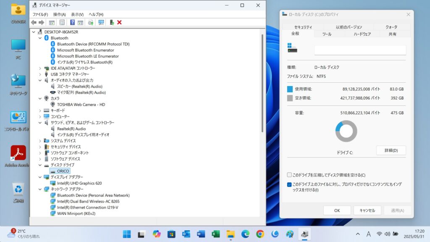Click the 詳細(D) button
Image resolution: width=430 pixels, height=242 pixels.
(391, 150)
